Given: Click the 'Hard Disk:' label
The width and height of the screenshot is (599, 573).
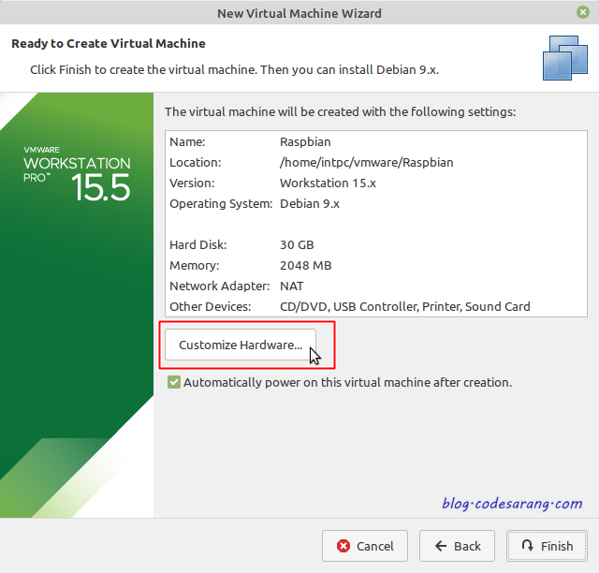Looking at the screenshot, I should [x=198, y=244].
